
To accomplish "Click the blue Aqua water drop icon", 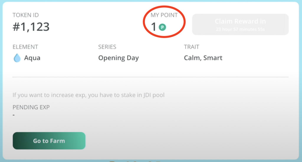I will [17, 58].
